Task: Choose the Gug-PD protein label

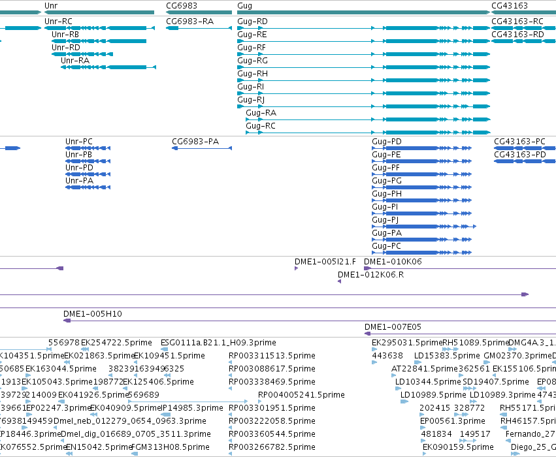Action: (x=387, y=142)
